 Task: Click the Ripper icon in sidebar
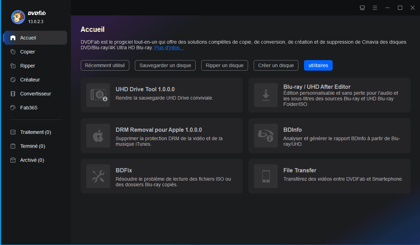coord(13,66)
